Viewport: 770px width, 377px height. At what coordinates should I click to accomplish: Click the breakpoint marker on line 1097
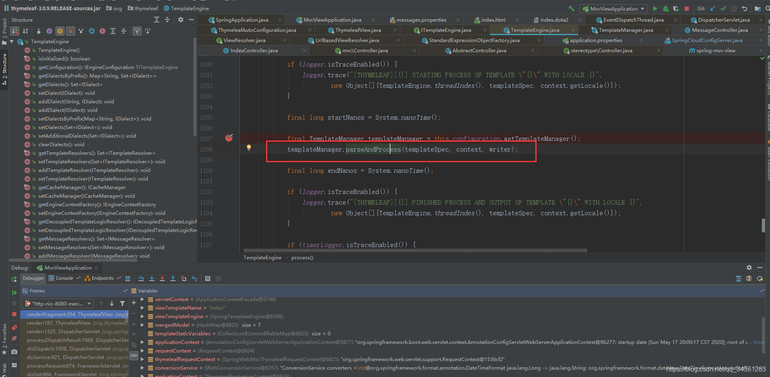pos(229,138)
